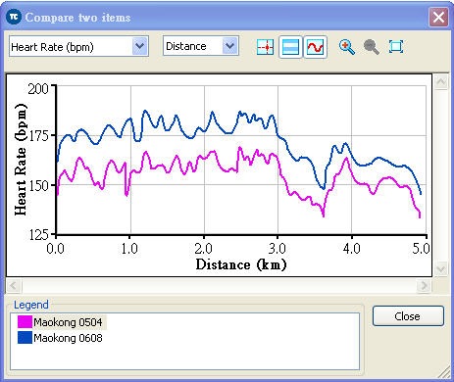Viewport: 454px width, 382px height.
Task: Click the horizontal scrollbar left arrow
Action: click(x=14, y=286)
